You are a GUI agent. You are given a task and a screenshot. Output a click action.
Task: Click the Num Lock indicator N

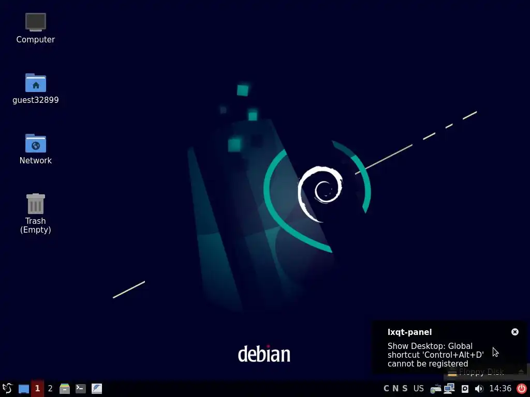tap(395, 389)
